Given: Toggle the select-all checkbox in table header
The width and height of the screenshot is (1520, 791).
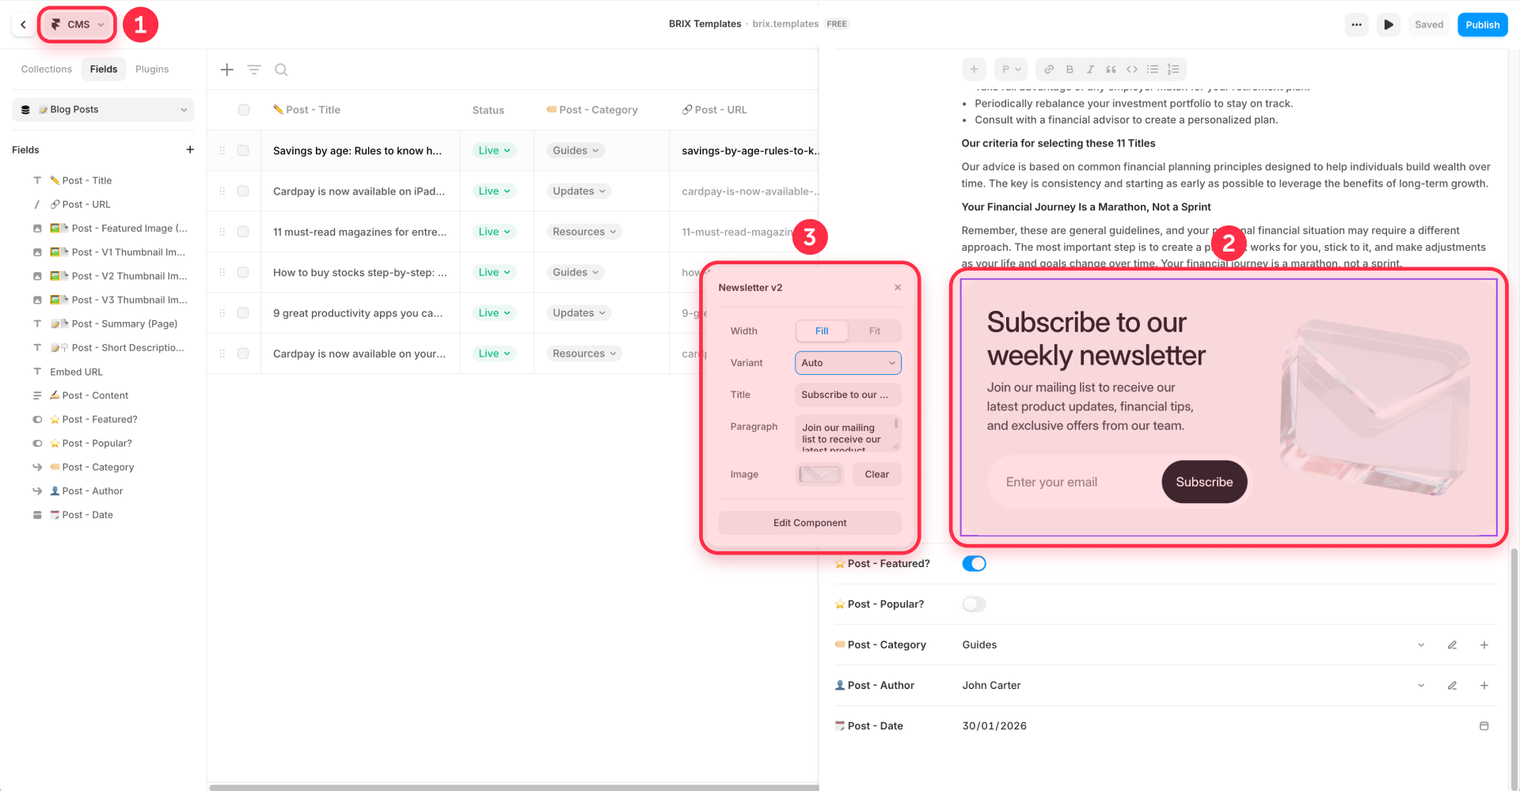Looking at the screenshot, I should (244, 110).
